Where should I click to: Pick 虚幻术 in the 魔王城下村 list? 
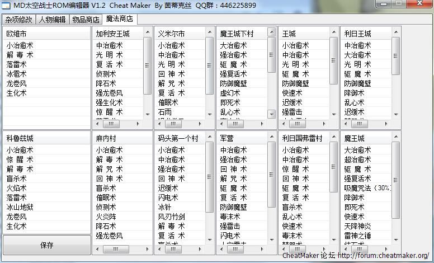(x=230, y=93)
